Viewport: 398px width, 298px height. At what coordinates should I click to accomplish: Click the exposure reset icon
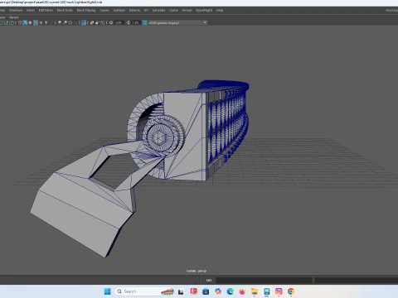[x=111, y=22]
